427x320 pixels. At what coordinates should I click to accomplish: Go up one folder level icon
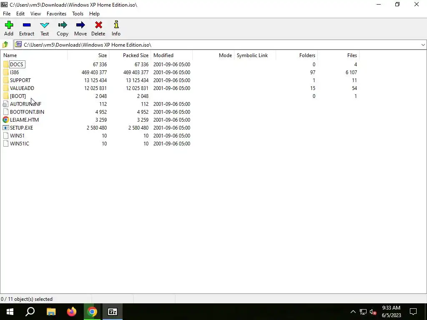(x=5, y=45)
